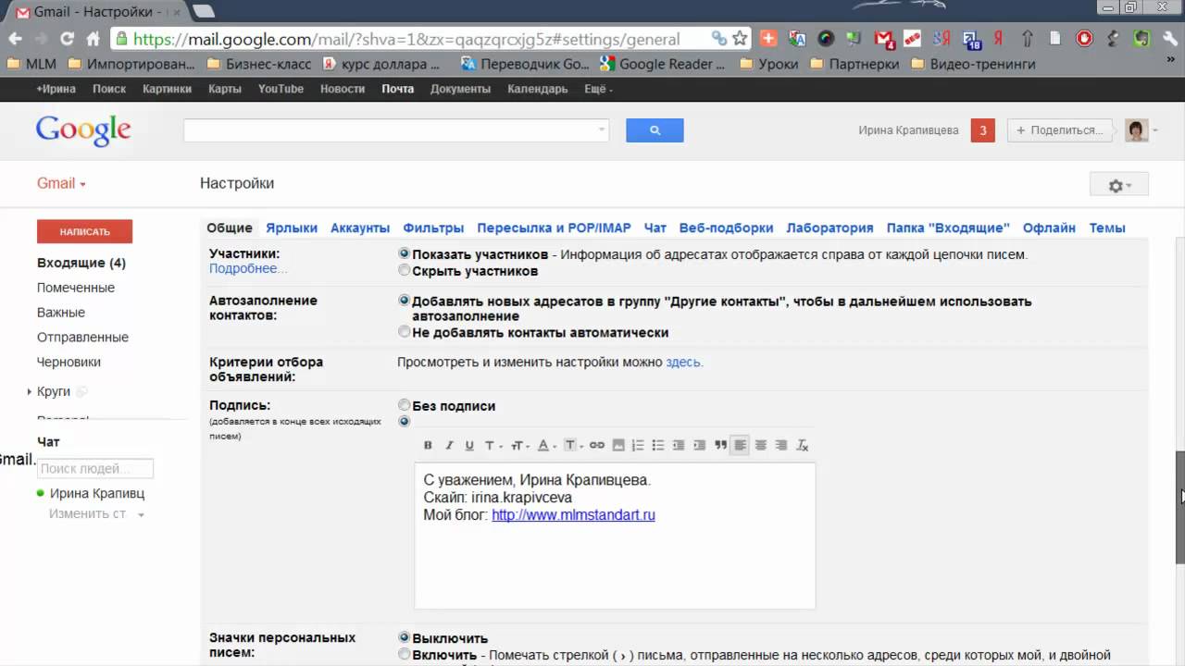The image size is (1185, 666).
Task: Click the Подробнее link under Участники
Action: [248, 268]
